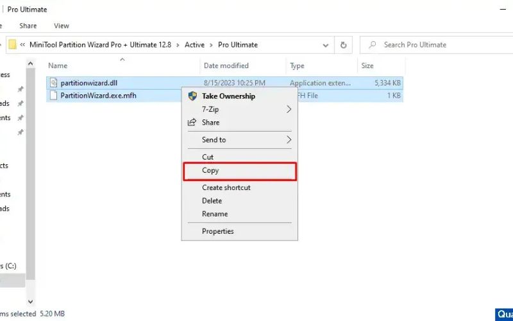Open the View ribbon tab

(x=62, y=26)
